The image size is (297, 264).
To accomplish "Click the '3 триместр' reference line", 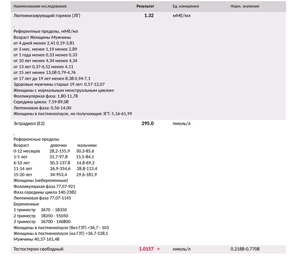I will 42,222.
